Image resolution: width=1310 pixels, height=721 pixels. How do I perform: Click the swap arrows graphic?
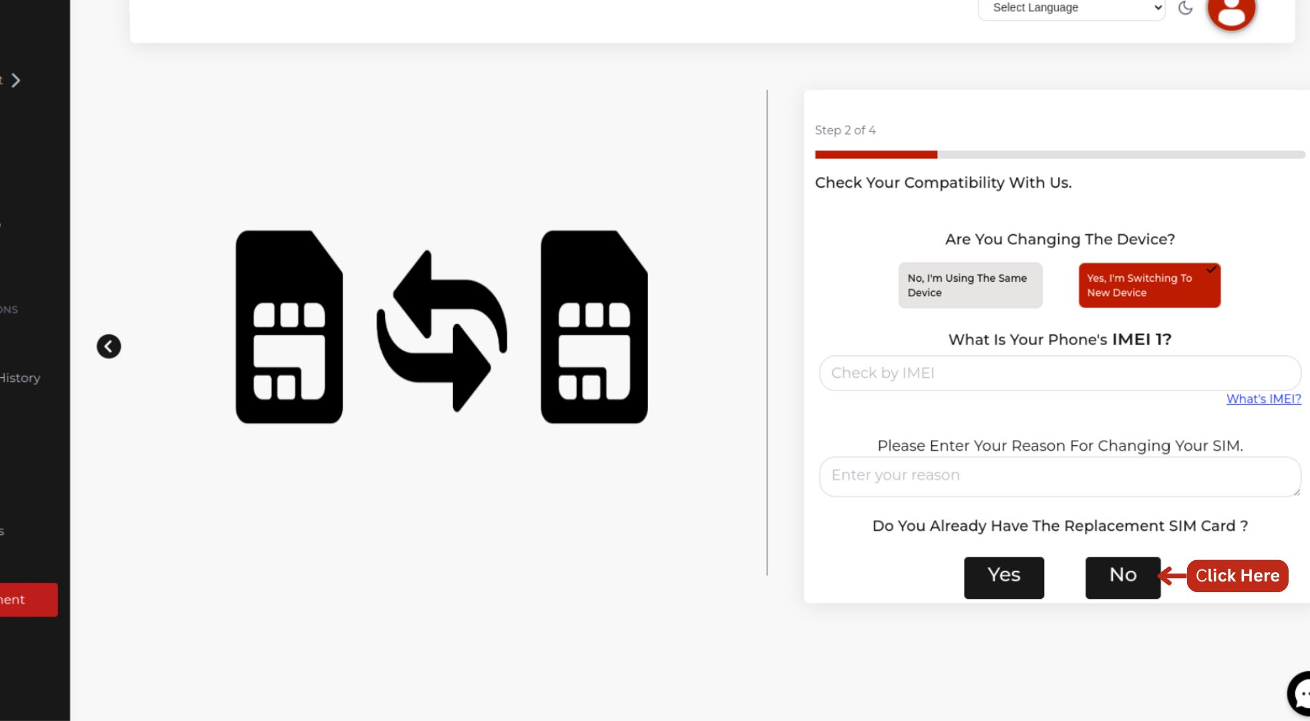(x=442, y=331)
